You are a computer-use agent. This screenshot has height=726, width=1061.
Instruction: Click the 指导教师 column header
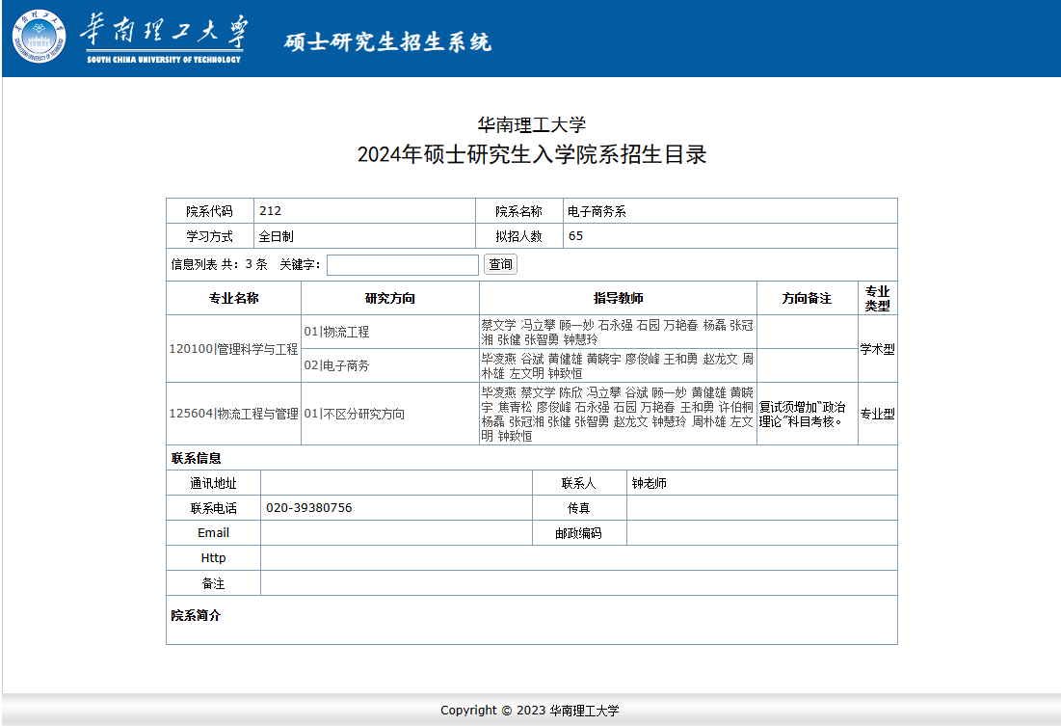tap(618, 298)
